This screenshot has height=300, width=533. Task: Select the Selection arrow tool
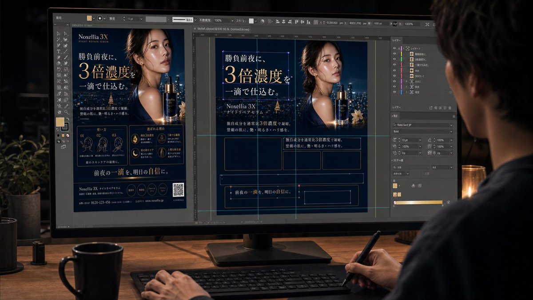tap(59, 34)
